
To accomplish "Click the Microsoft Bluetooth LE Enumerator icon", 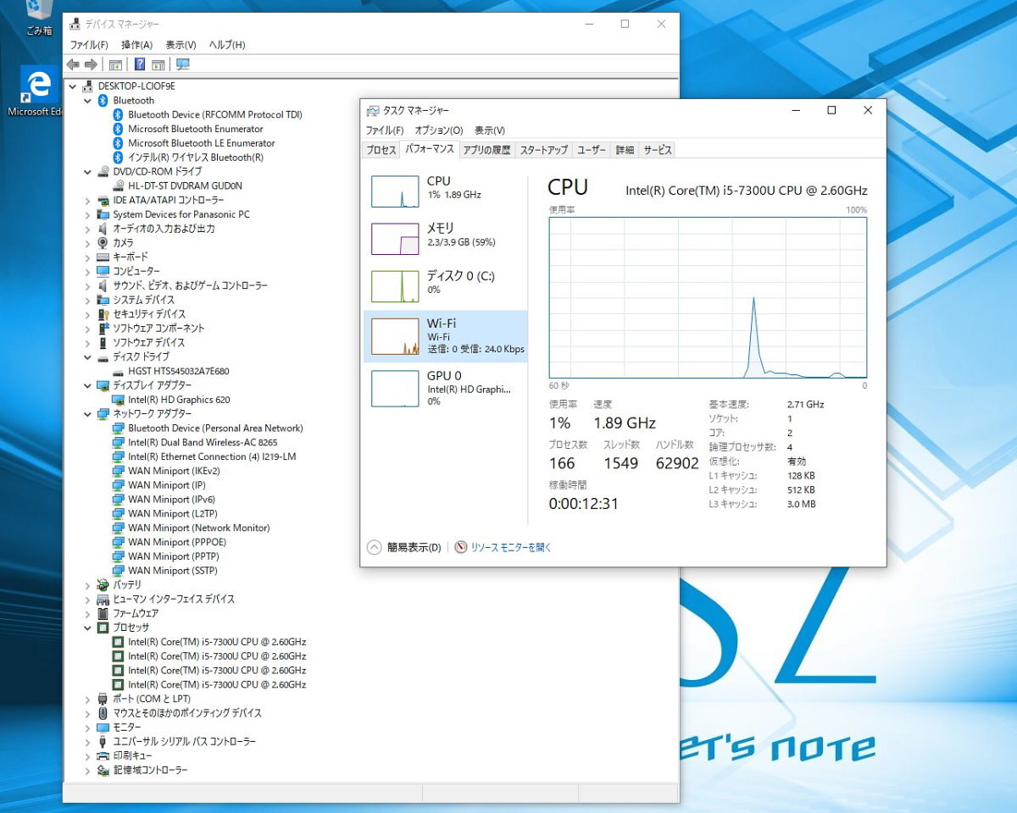I will point(119,143).
